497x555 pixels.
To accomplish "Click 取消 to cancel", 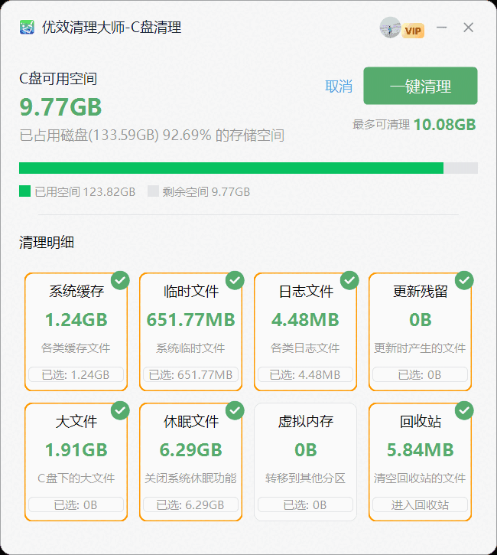I will 339,86.
